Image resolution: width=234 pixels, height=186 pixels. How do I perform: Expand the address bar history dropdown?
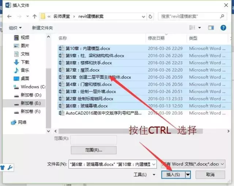(143, 16)
